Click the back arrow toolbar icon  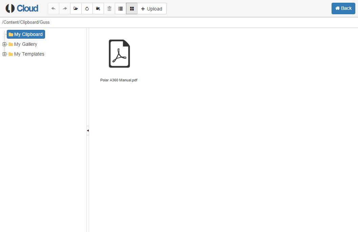pyautogui.click(x=54, y=9)
